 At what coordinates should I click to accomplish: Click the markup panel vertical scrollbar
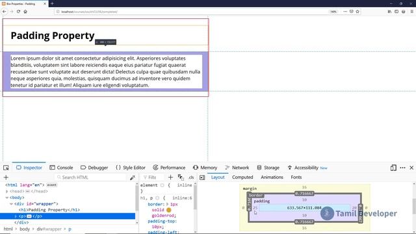click(x=137, y=203)
